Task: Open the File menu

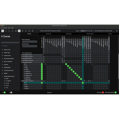Action: coord(2,28)
